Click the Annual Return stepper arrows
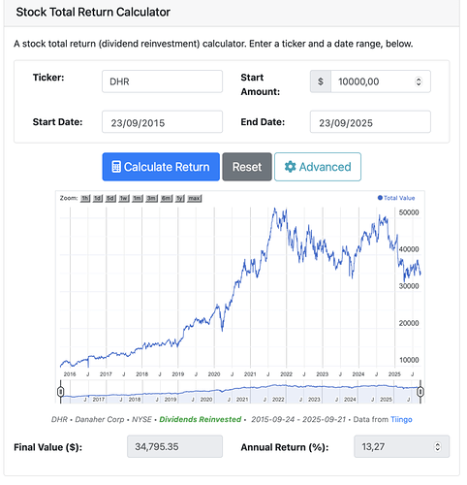 (x=437, y=447)
